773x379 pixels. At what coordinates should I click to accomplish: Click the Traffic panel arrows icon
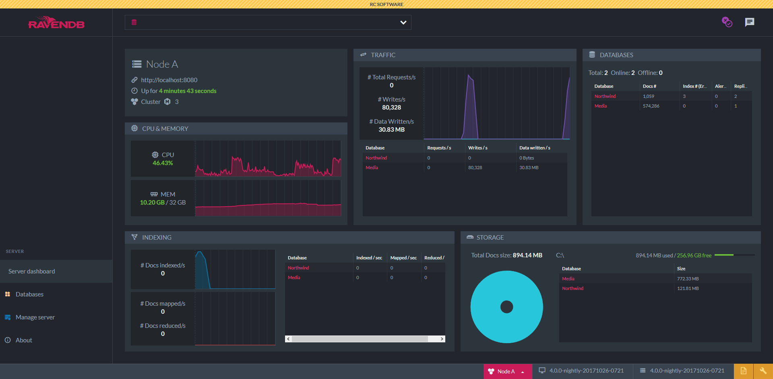(x=363, y=55)
